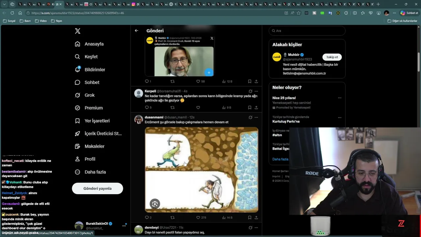This screenshot has width=421, height=237.
Task: Add page to favorites star icon
Action: [x=299, y=13]
